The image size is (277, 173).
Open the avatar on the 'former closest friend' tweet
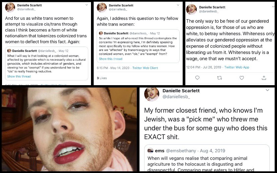(x=152, y=94)
